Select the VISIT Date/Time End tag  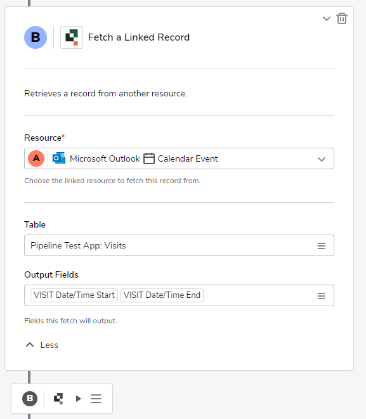click(x=162, y=295)
